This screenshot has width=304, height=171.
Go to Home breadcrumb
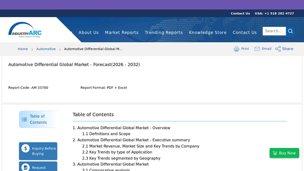tap(23, 49)
